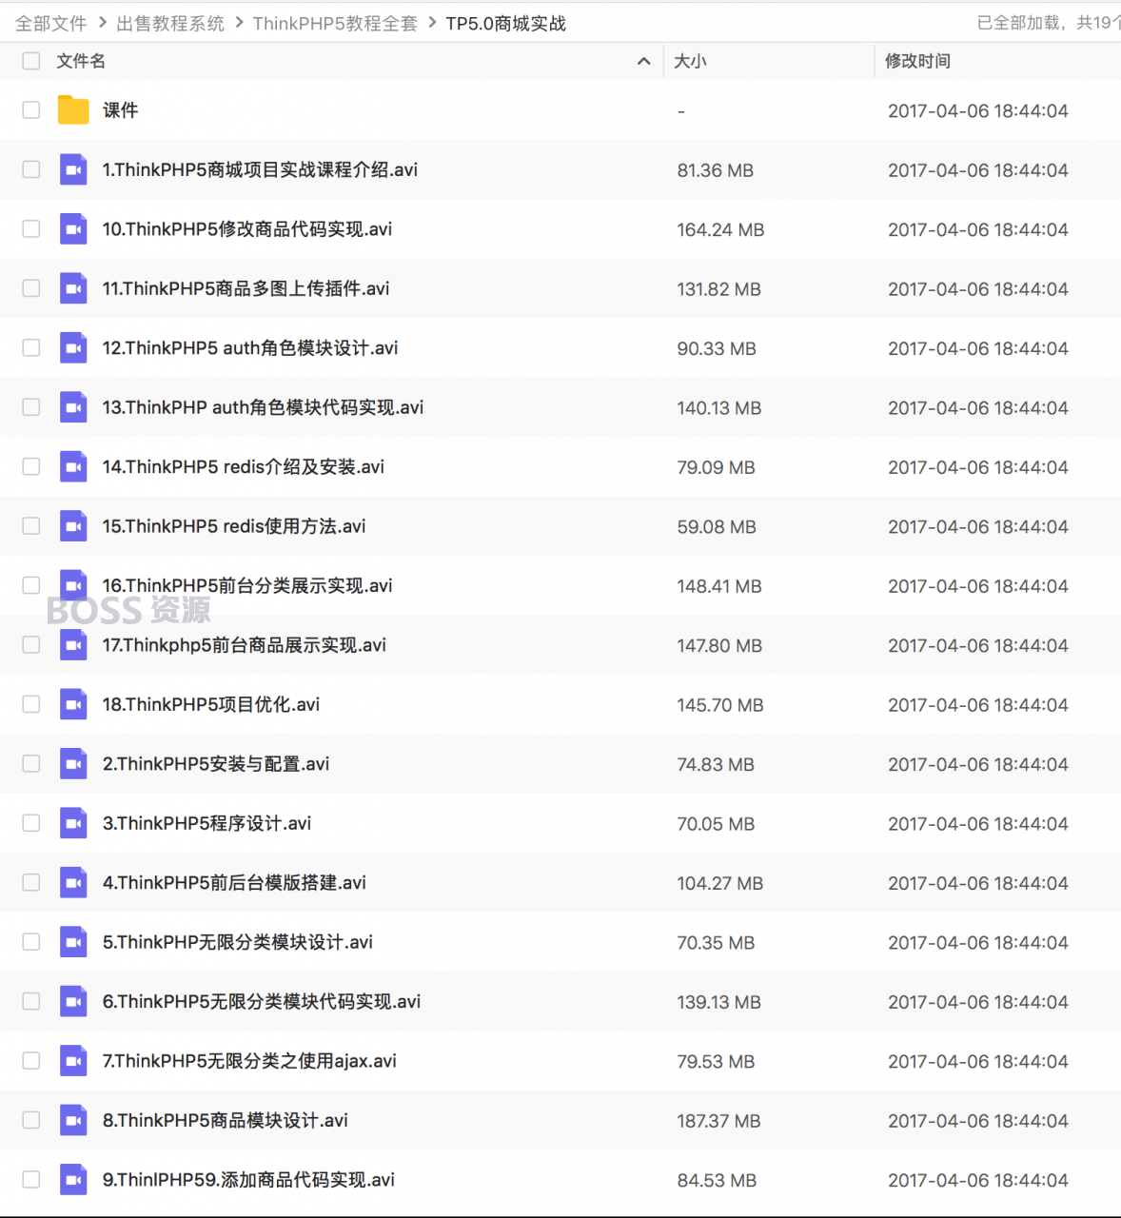
Task: Open file 17.Thinkphp5前台商品展示实现.avi
Action: coord(245,645)
